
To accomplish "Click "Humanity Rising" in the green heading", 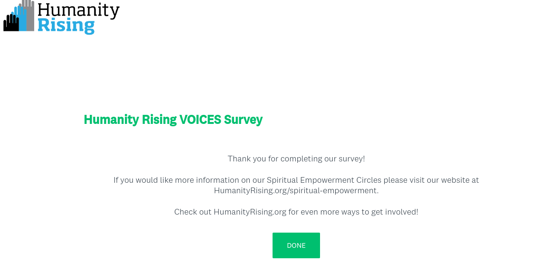I will (130, 120).
